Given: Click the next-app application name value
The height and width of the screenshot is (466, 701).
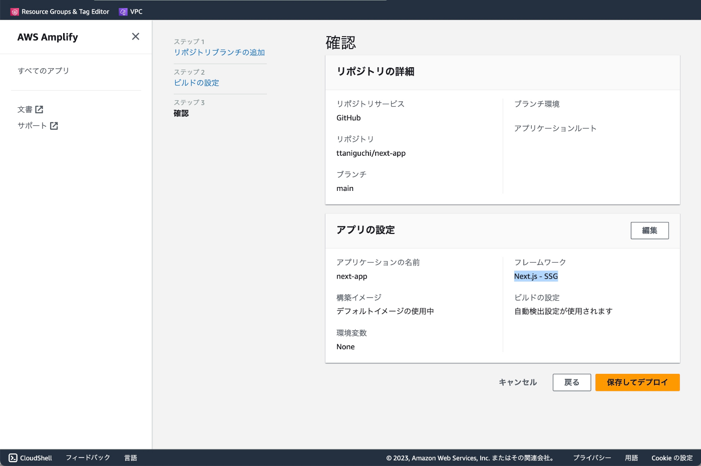Looking at the screenshot, I should coord(352,276).
